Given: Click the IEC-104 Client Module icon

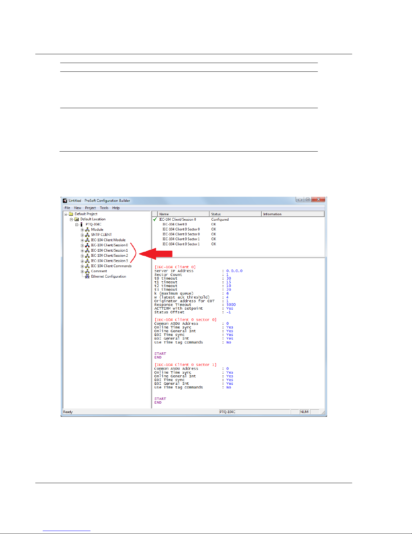Looking at the screenshot, I should point(87,240).
